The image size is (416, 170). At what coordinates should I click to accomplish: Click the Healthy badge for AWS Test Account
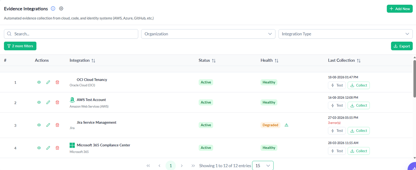269,102
